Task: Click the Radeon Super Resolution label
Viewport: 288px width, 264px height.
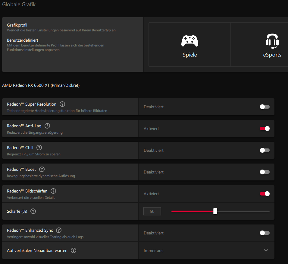Action: 32,104
